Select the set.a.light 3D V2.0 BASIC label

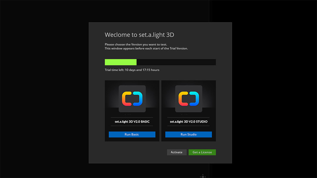[132, 122]
